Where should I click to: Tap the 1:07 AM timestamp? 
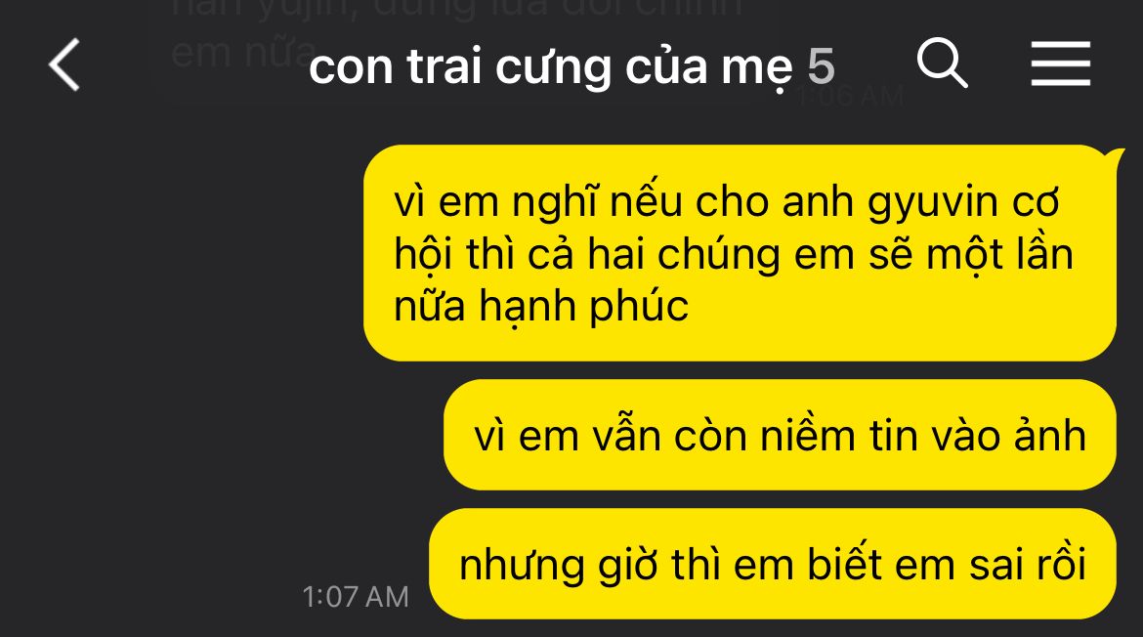tap(356, 597)
